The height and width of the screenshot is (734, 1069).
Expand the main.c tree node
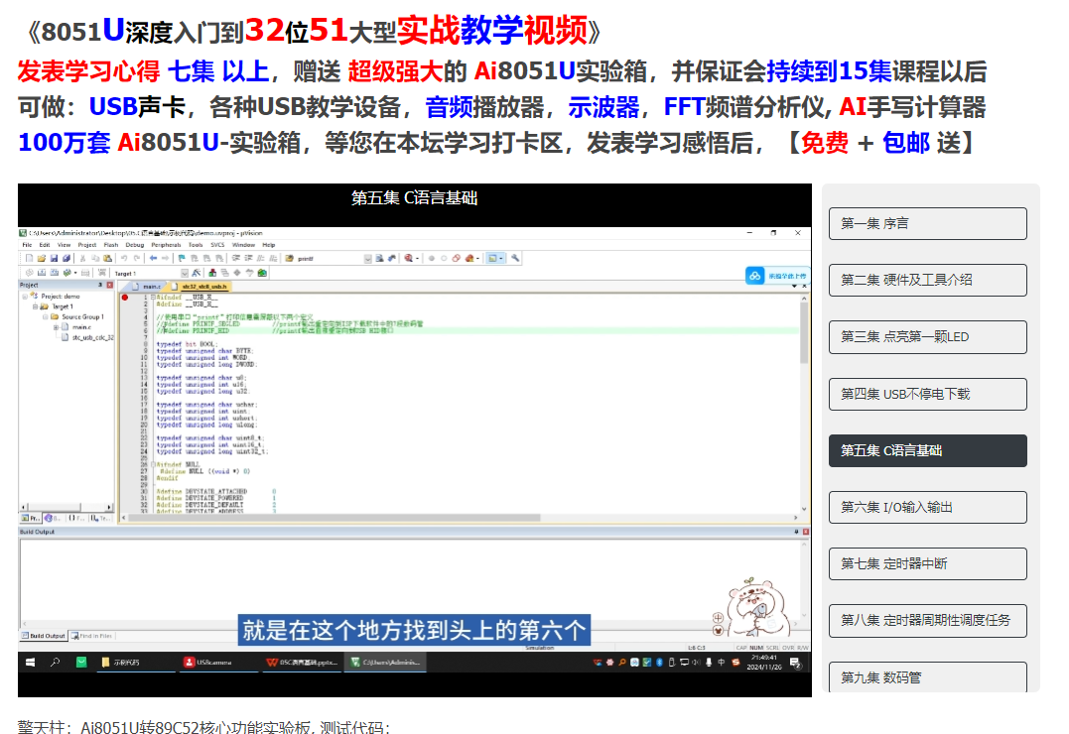(56, 327)
